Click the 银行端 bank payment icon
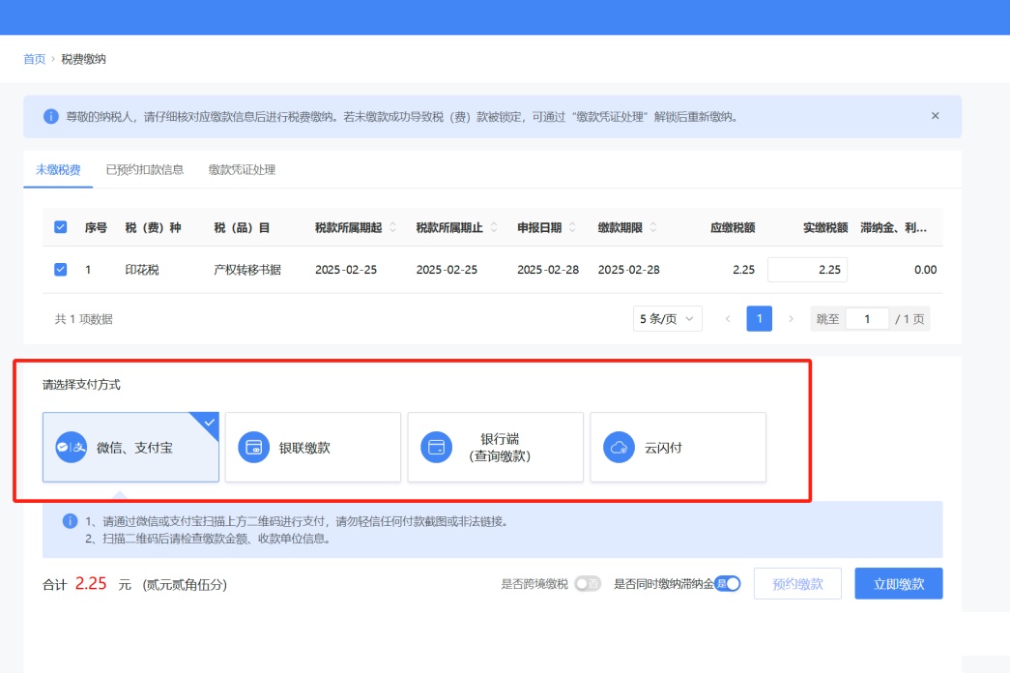This screenshot has height=673, width=1010. coord(437,448)
